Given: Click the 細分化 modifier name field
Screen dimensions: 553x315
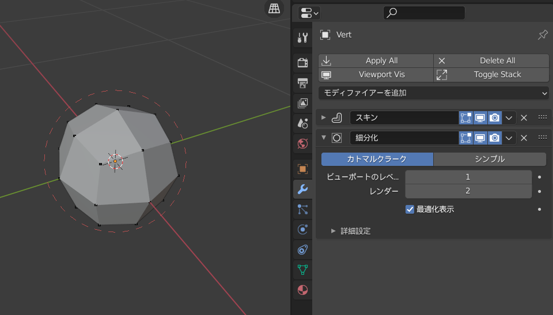Looking at the screenshot, I should click(404, 138).
